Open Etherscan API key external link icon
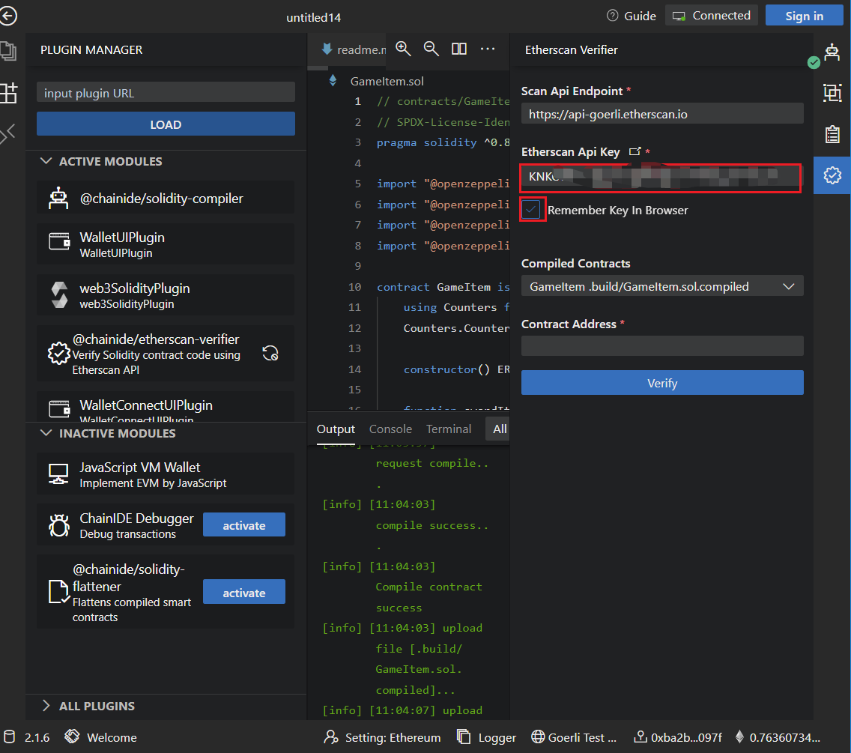Screen dimensions: 851x753 tap(635, 151)
